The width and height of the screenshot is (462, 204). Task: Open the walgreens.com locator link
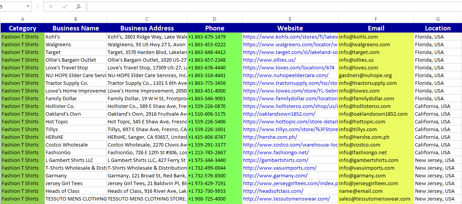[x=290, y=44]
